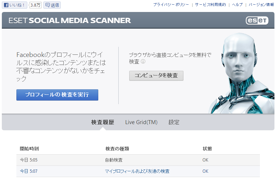Click the 開始時刻 column header
Image resolution: width=277 pixels, height=180 pixels.
[x=29, y=149]
